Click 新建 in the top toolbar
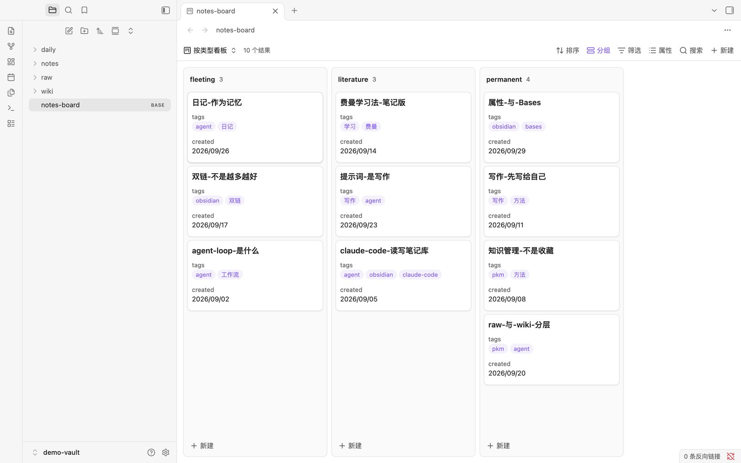This screenshot has width=741, height=463. [722, 50]
